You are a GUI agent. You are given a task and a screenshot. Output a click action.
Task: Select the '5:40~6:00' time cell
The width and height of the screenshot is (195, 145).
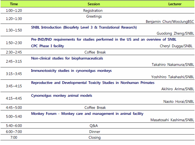tap(14, 126)
